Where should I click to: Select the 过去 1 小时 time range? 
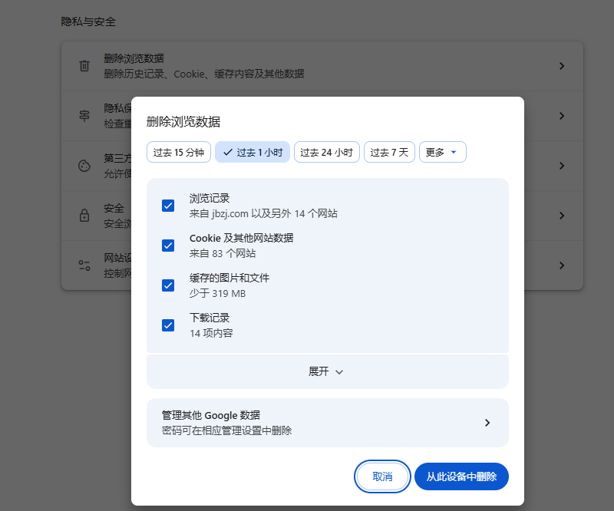(x=253, y=152)
